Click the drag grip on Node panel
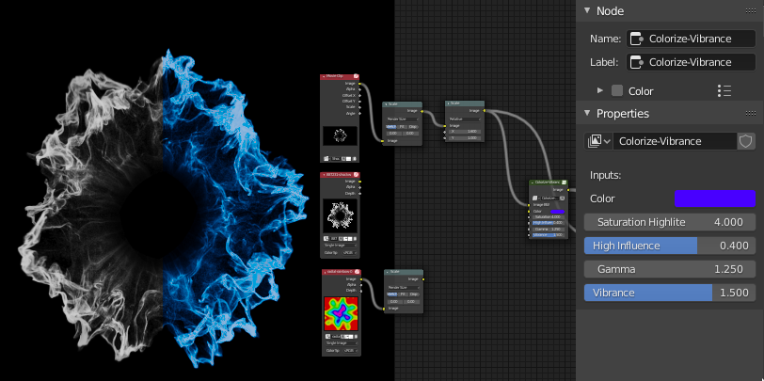Image resolution: width=764 pixels, height=381 pixels. pos(748,11)
